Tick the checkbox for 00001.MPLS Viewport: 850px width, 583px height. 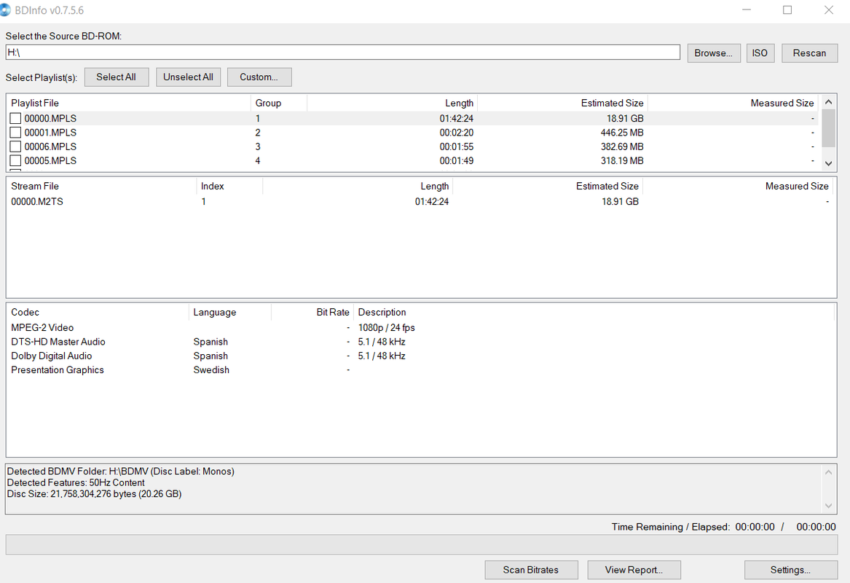pos(15,133)
